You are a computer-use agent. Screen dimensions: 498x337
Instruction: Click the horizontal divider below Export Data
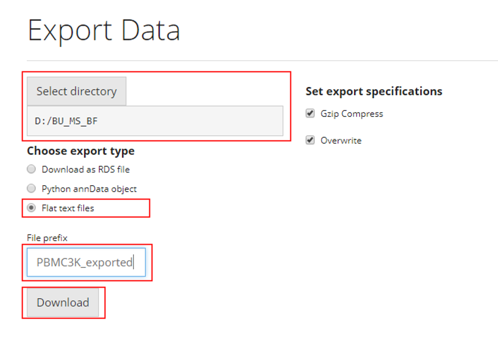pos(262,60)
